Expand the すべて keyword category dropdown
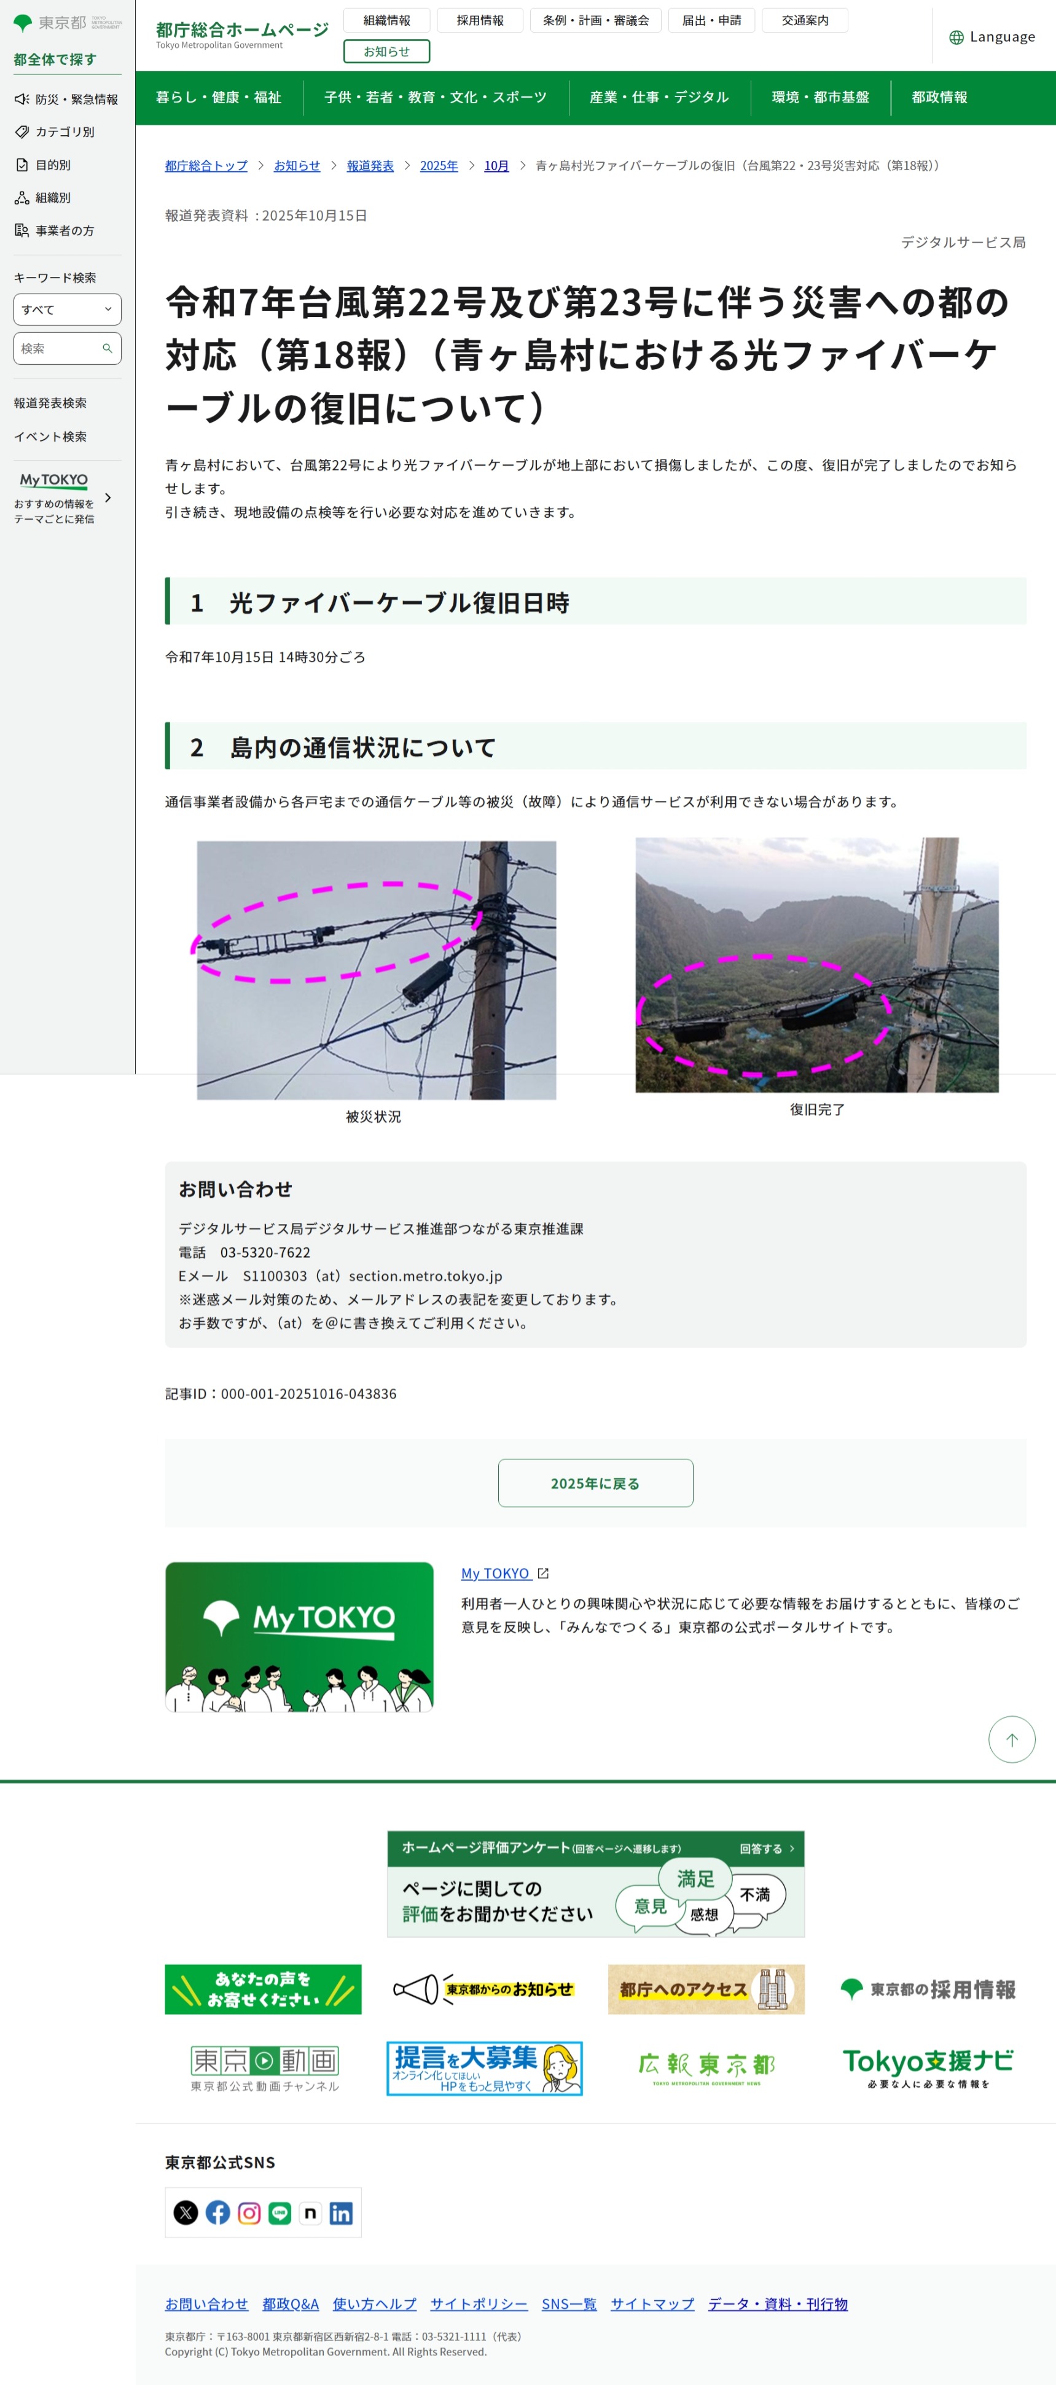This screenshot has height=2385, width=1056. coord(68,309)
